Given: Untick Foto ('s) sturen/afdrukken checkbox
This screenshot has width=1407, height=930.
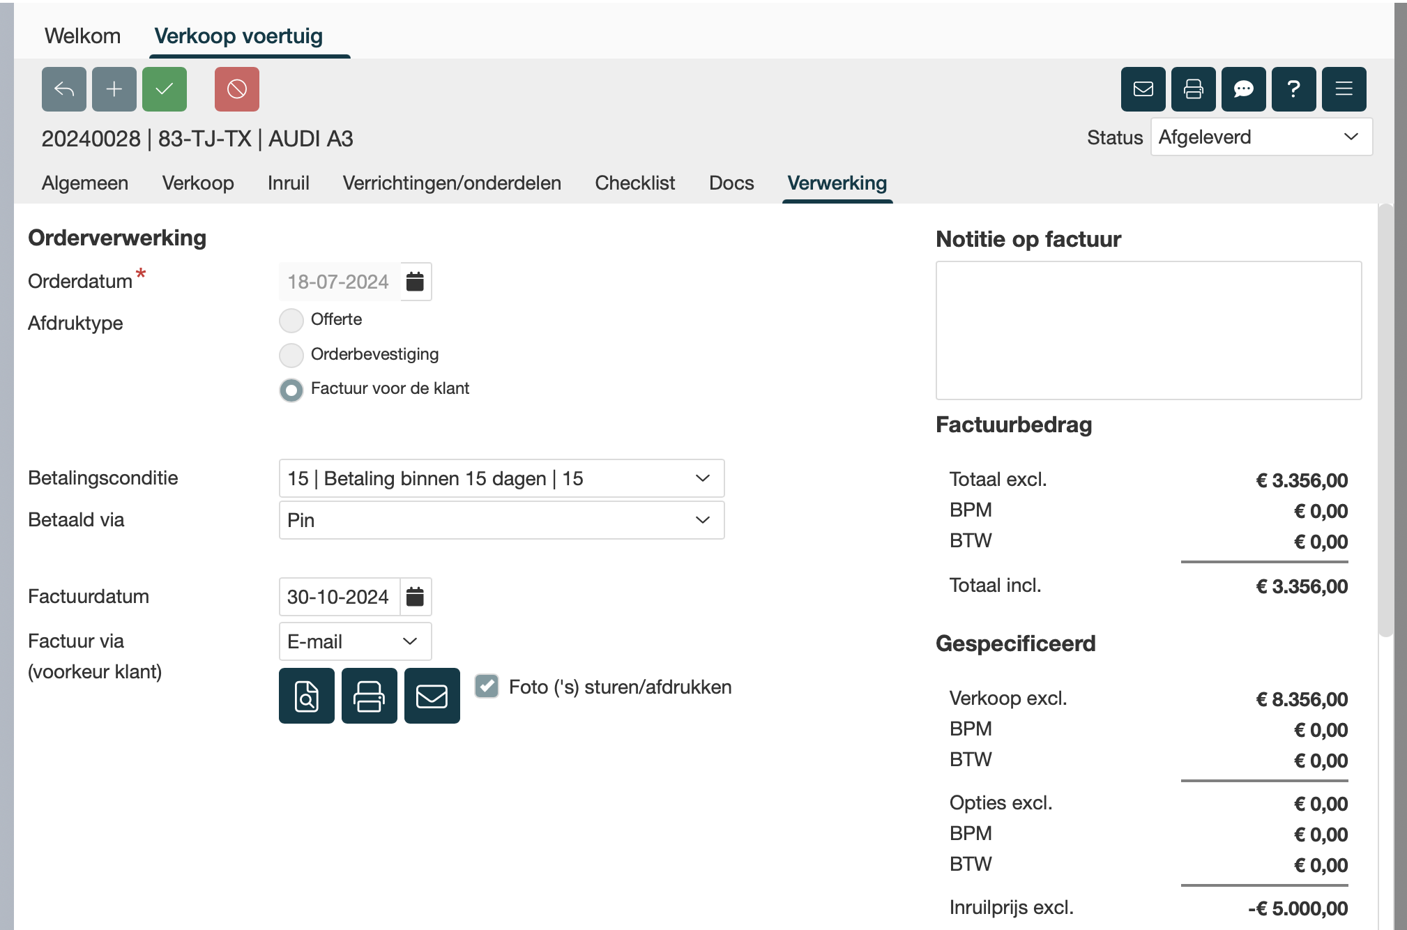Looking at the screenshot, I should coord(487,686).
